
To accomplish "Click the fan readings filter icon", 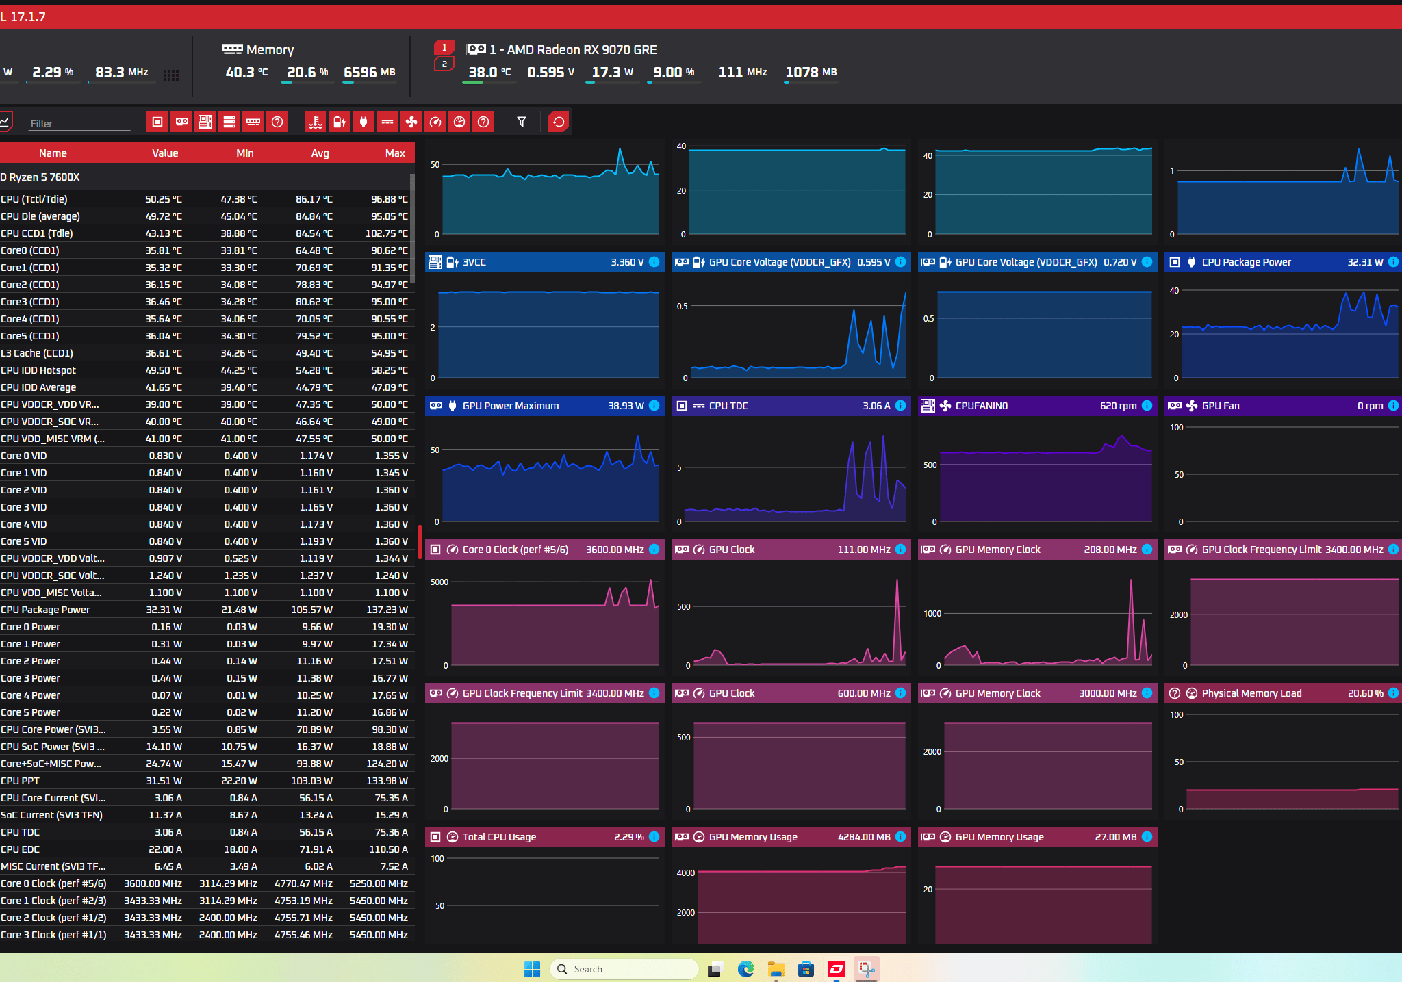I will [411, 122].
